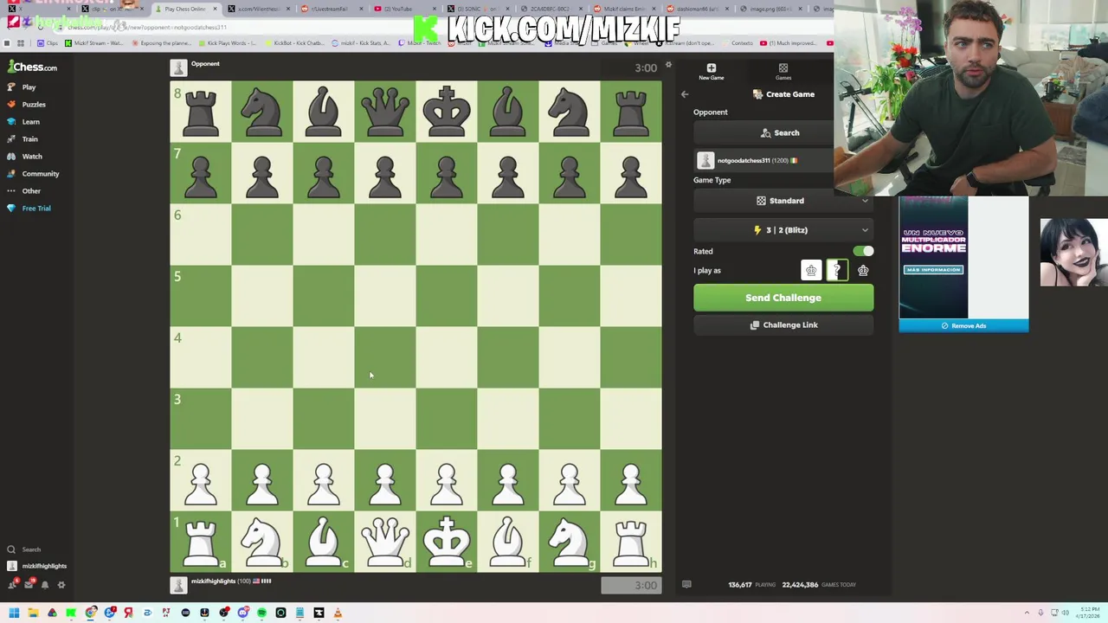Click the bottom player 3:00 clock
Screen dimensions: 1108x623
[632, 586]
